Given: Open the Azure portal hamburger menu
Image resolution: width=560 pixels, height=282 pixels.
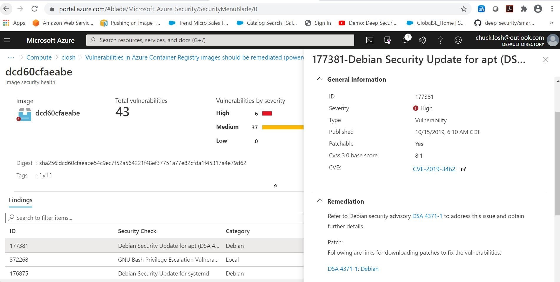Looking at the screenshot, I should 7,40.
